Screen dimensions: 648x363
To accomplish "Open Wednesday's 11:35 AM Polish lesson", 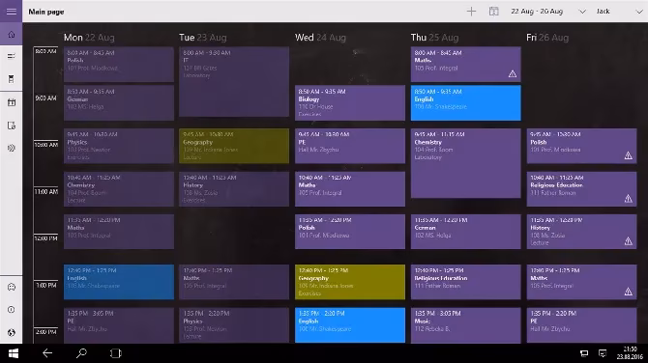I will tap(350, 232).
